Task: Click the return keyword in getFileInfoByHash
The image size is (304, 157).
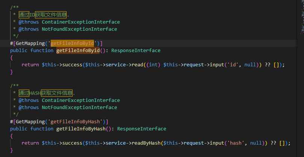Action: (30, 143)
